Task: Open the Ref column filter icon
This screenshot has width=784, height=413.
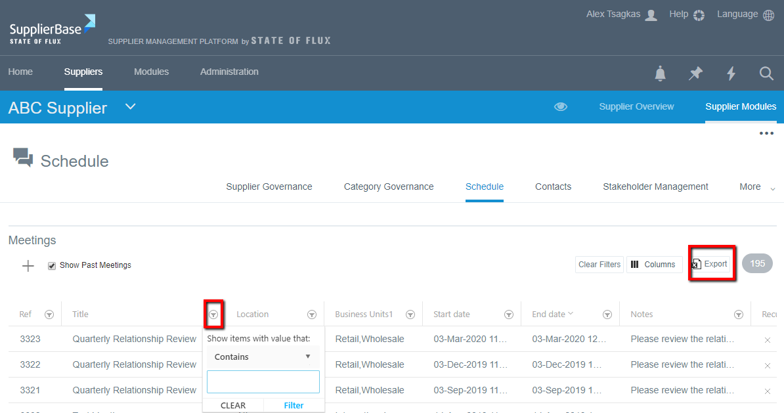Action: 49,315
